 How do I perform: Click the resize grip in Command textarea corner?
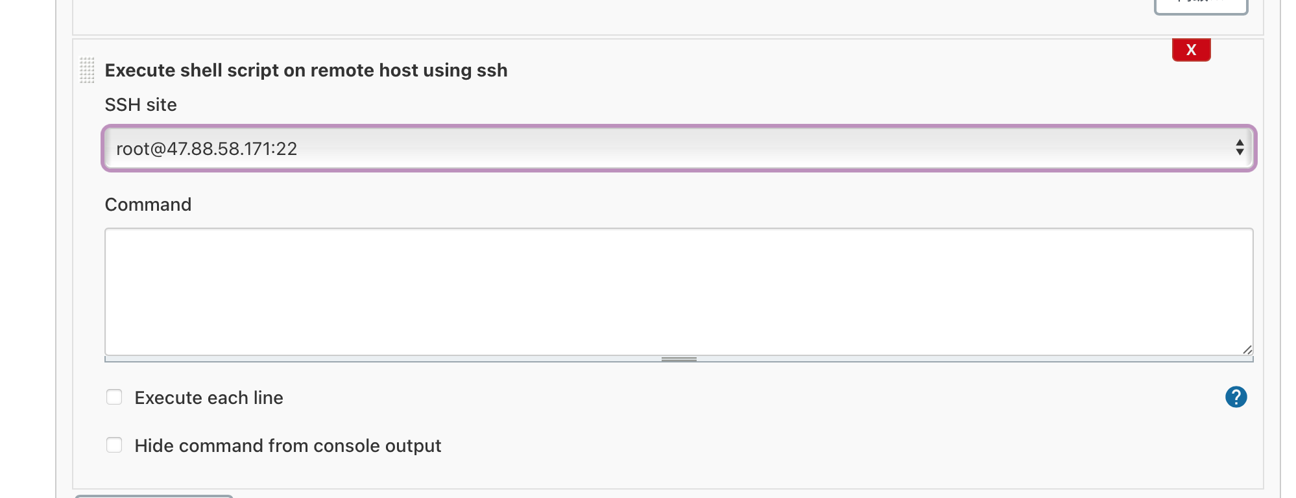1247,350
